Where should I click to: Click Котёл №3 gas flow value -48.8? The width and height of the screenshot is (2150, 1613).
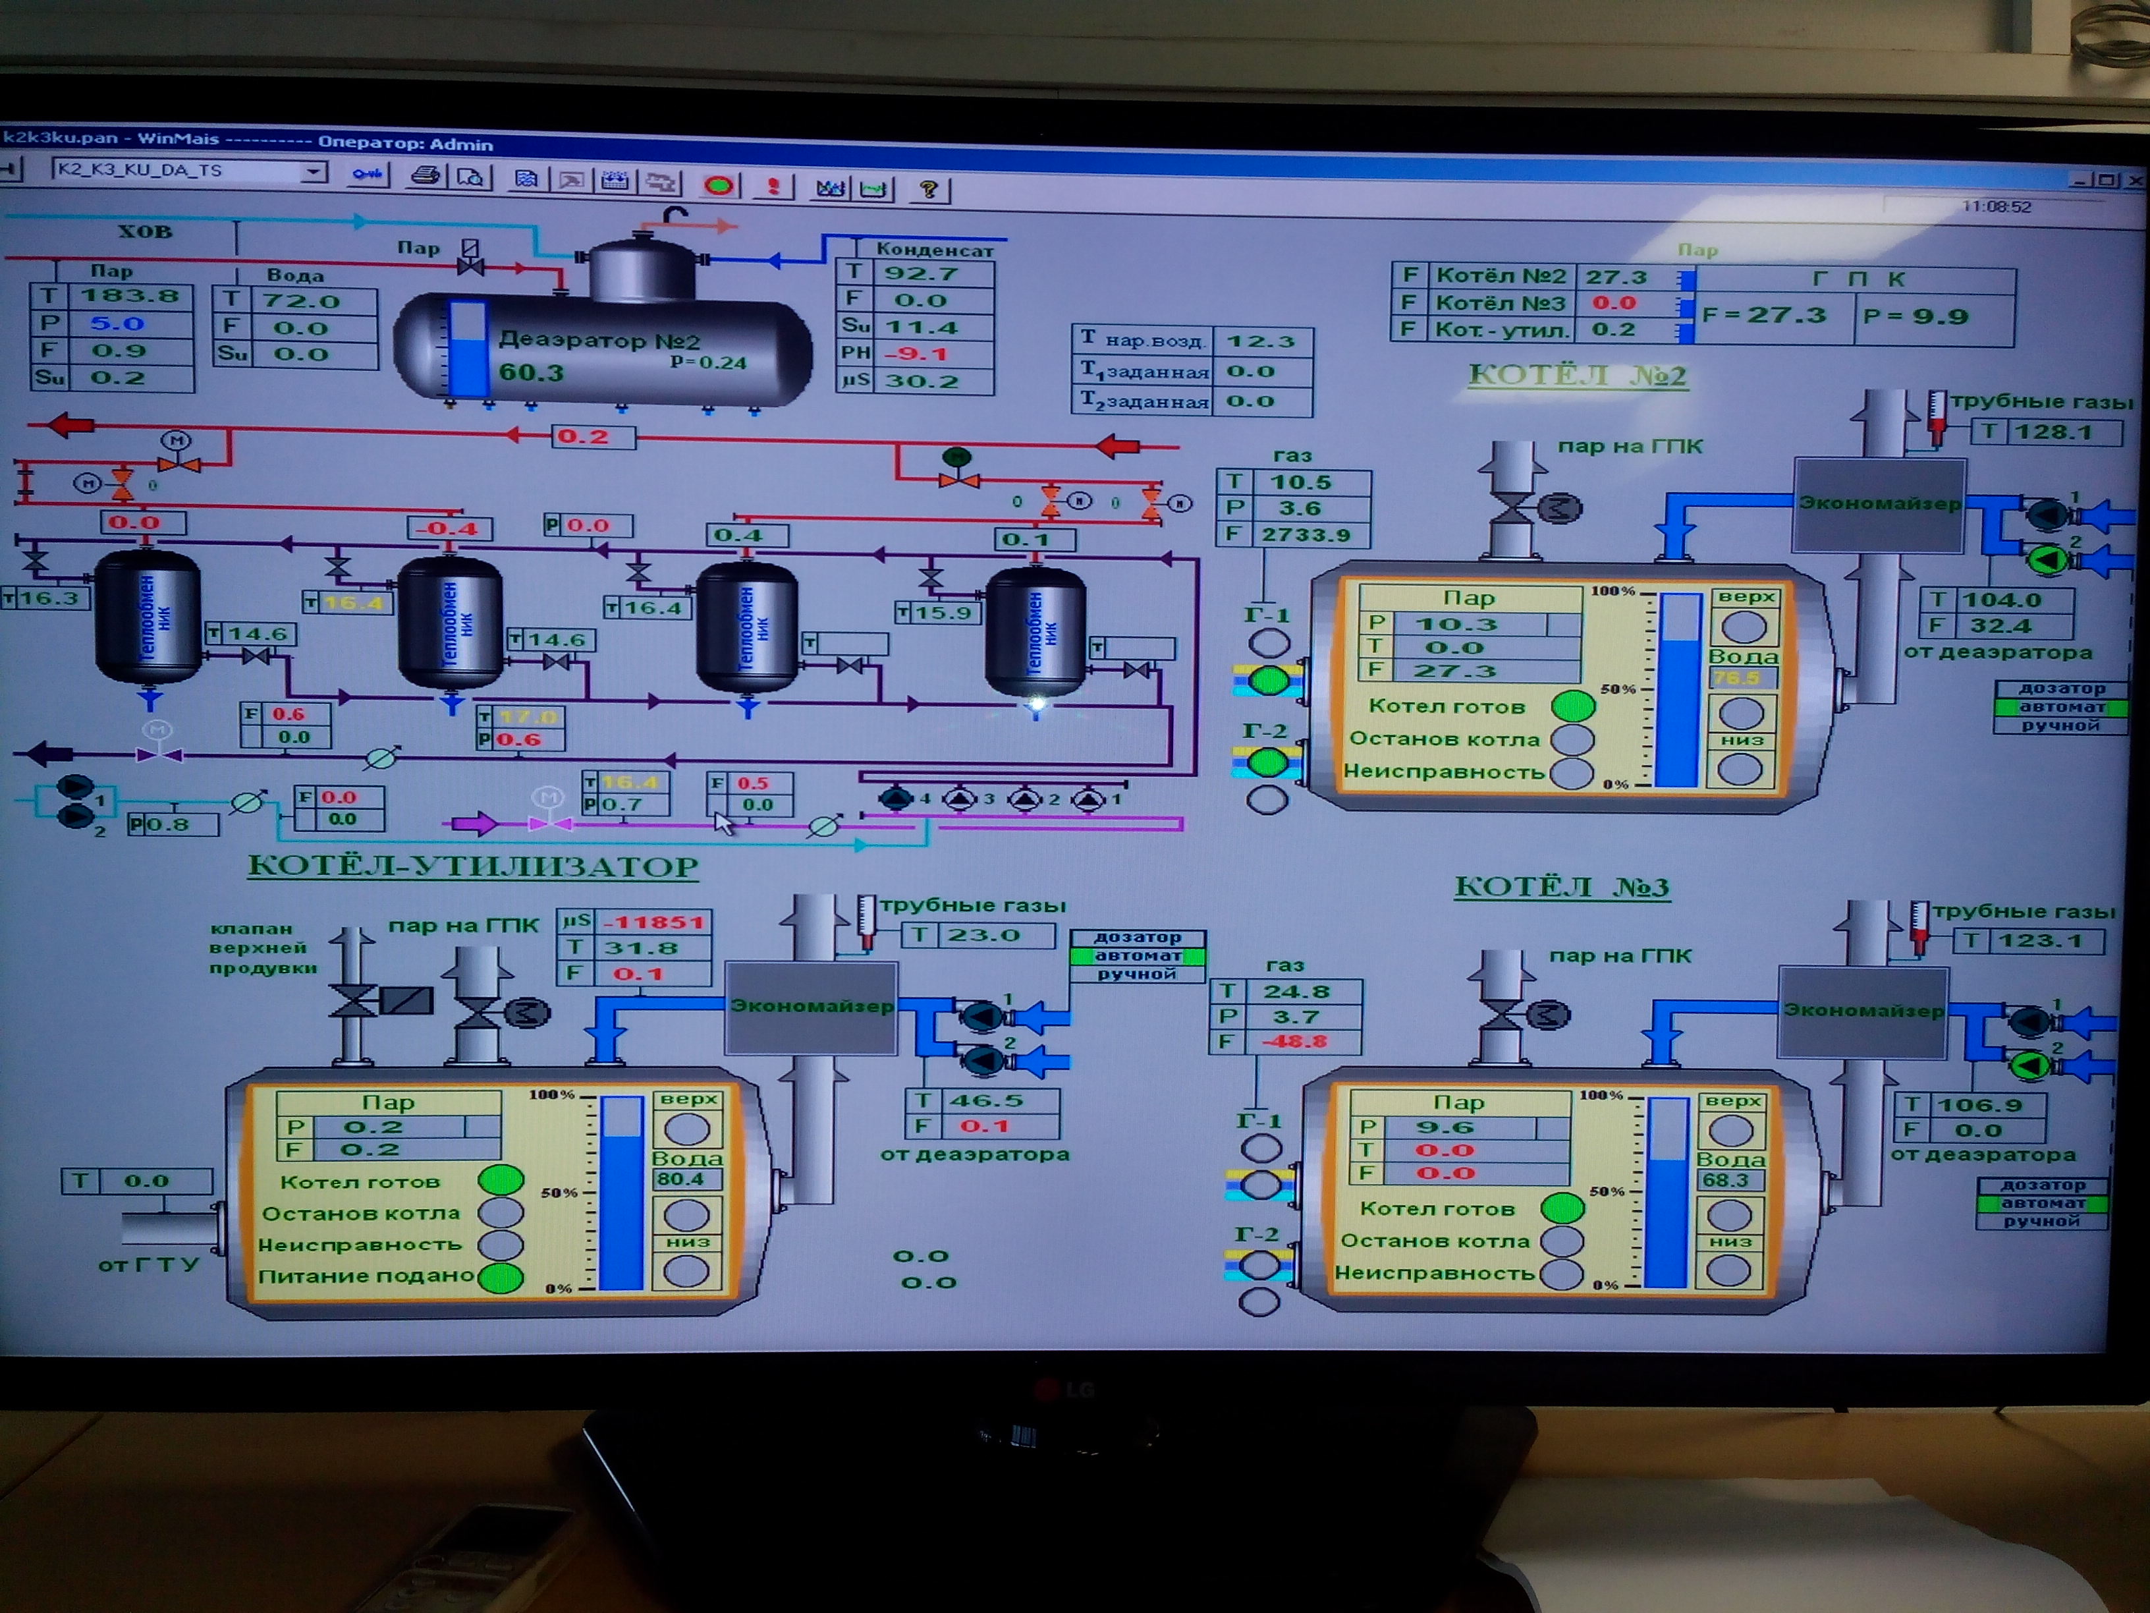(x=1294, y=1041)
